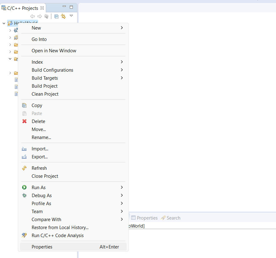Click the Import icon in context menu
276x258 pixels.
[x=25, y=149]
